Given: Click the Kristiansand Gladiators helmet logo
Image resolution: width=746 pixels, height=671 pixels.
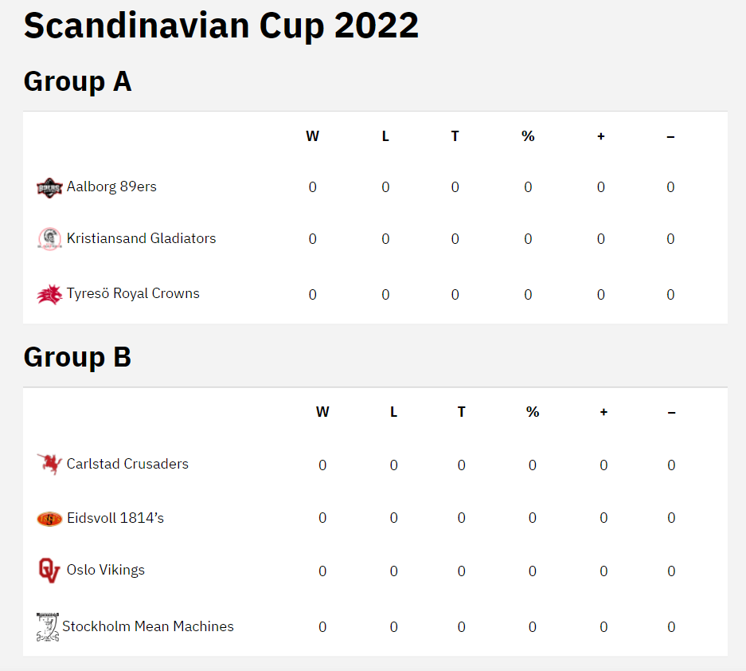Looking at the screenshot, I should [49, 238].
